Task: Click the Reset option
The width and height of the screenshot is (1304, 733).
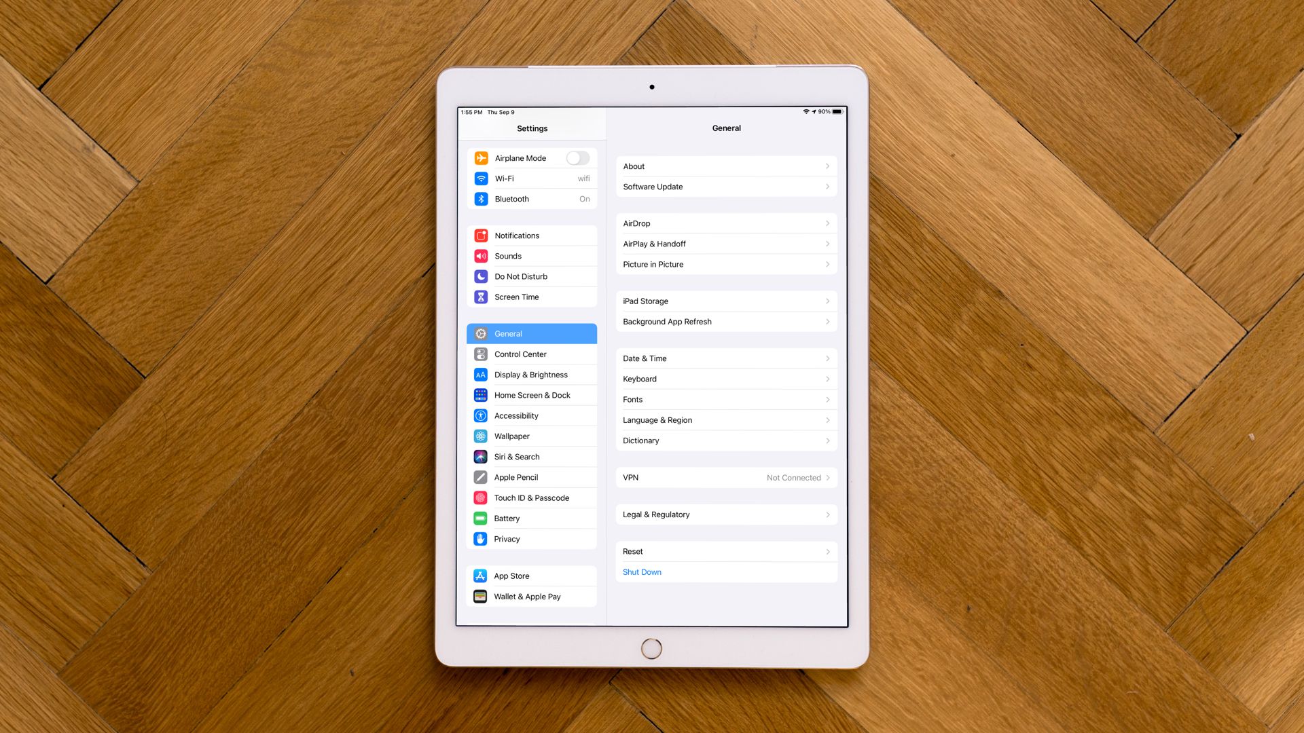Action: tap(725, 551)
